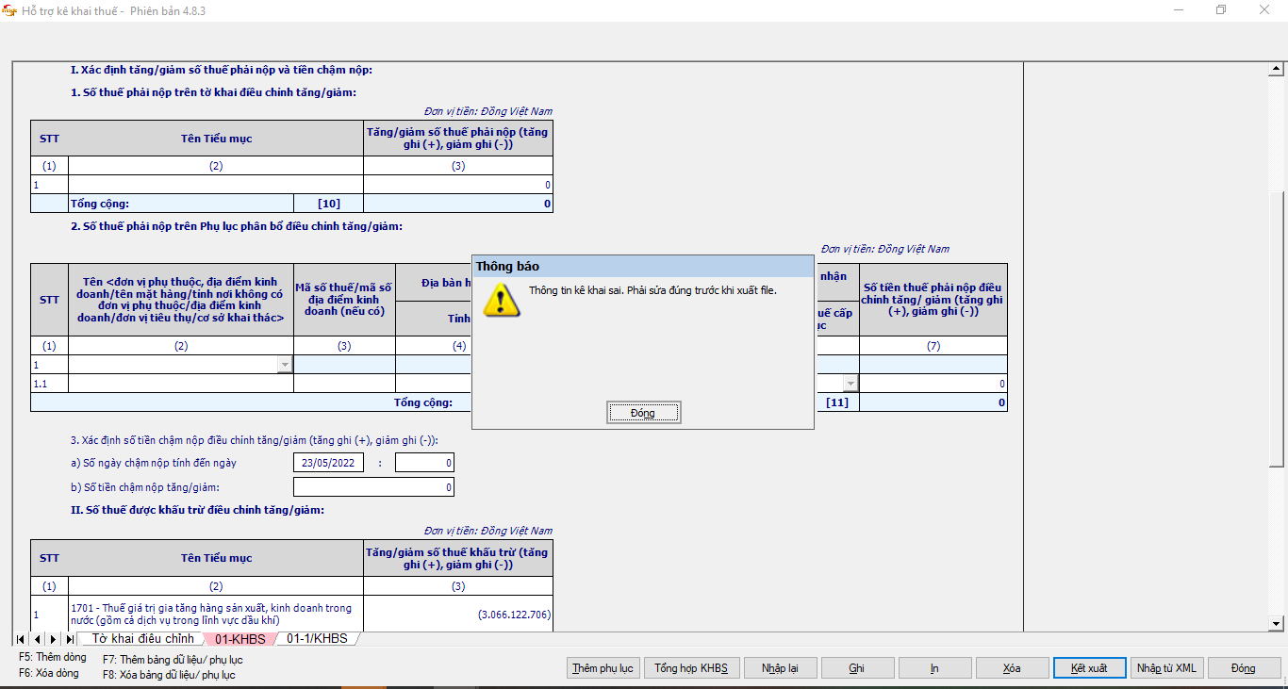The width and height of the screenshot is (1288, 689).
Task: Click the vertical scrollbar thumb
Action: click(1278, 330)
